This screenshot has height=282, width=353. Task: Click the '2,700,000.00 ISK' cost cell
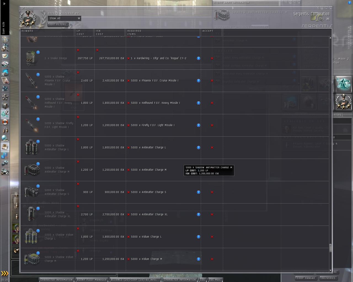coord(113,215)
